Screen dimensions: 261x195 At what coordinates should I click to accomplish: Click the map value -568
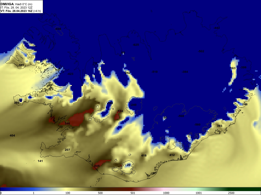181,116
